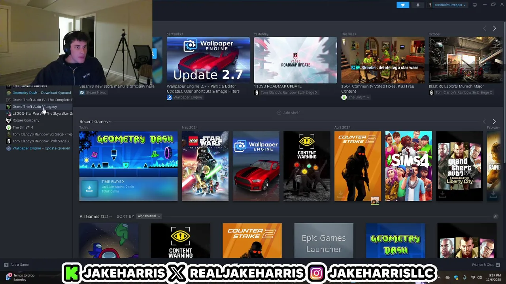Click the volume speaker icon in system tray
The width and height of the screenshot is (506, 284).
pos(480,278)
